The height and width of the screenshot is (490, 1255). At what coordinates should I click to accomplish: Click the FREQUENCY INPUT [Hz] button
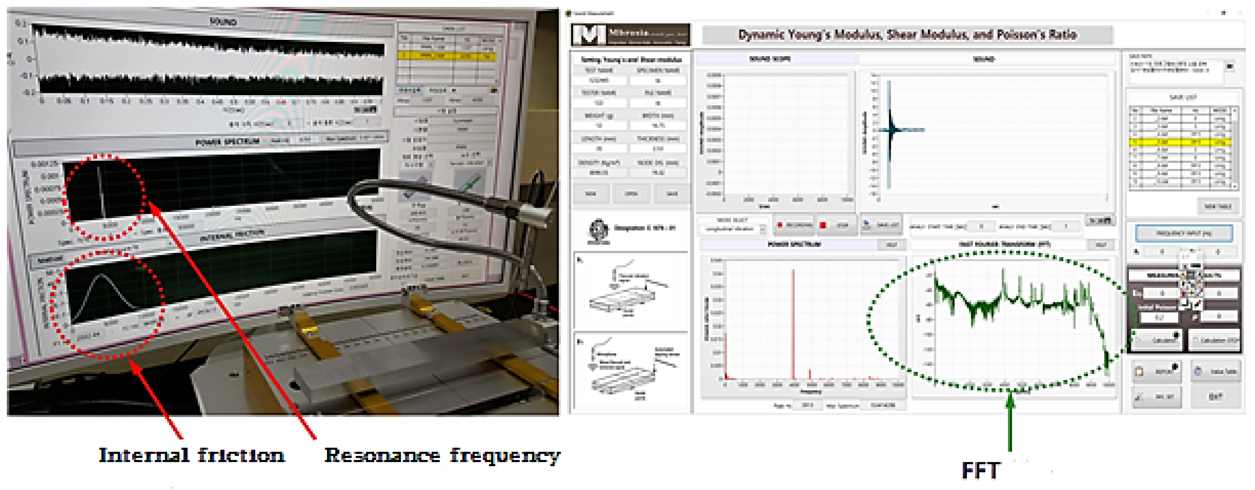click(x=1184, y=233)
